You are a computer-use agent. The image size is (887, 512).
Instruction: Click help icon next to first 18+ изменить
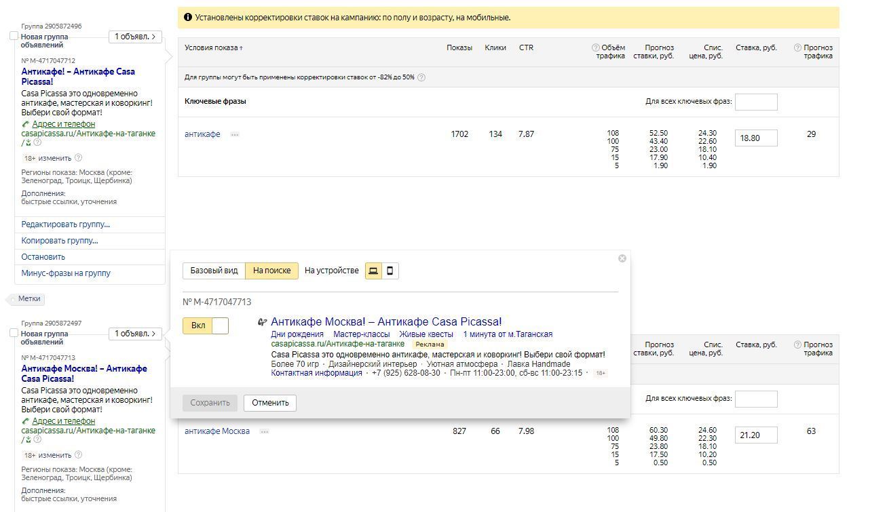click(x=78, y=158)
